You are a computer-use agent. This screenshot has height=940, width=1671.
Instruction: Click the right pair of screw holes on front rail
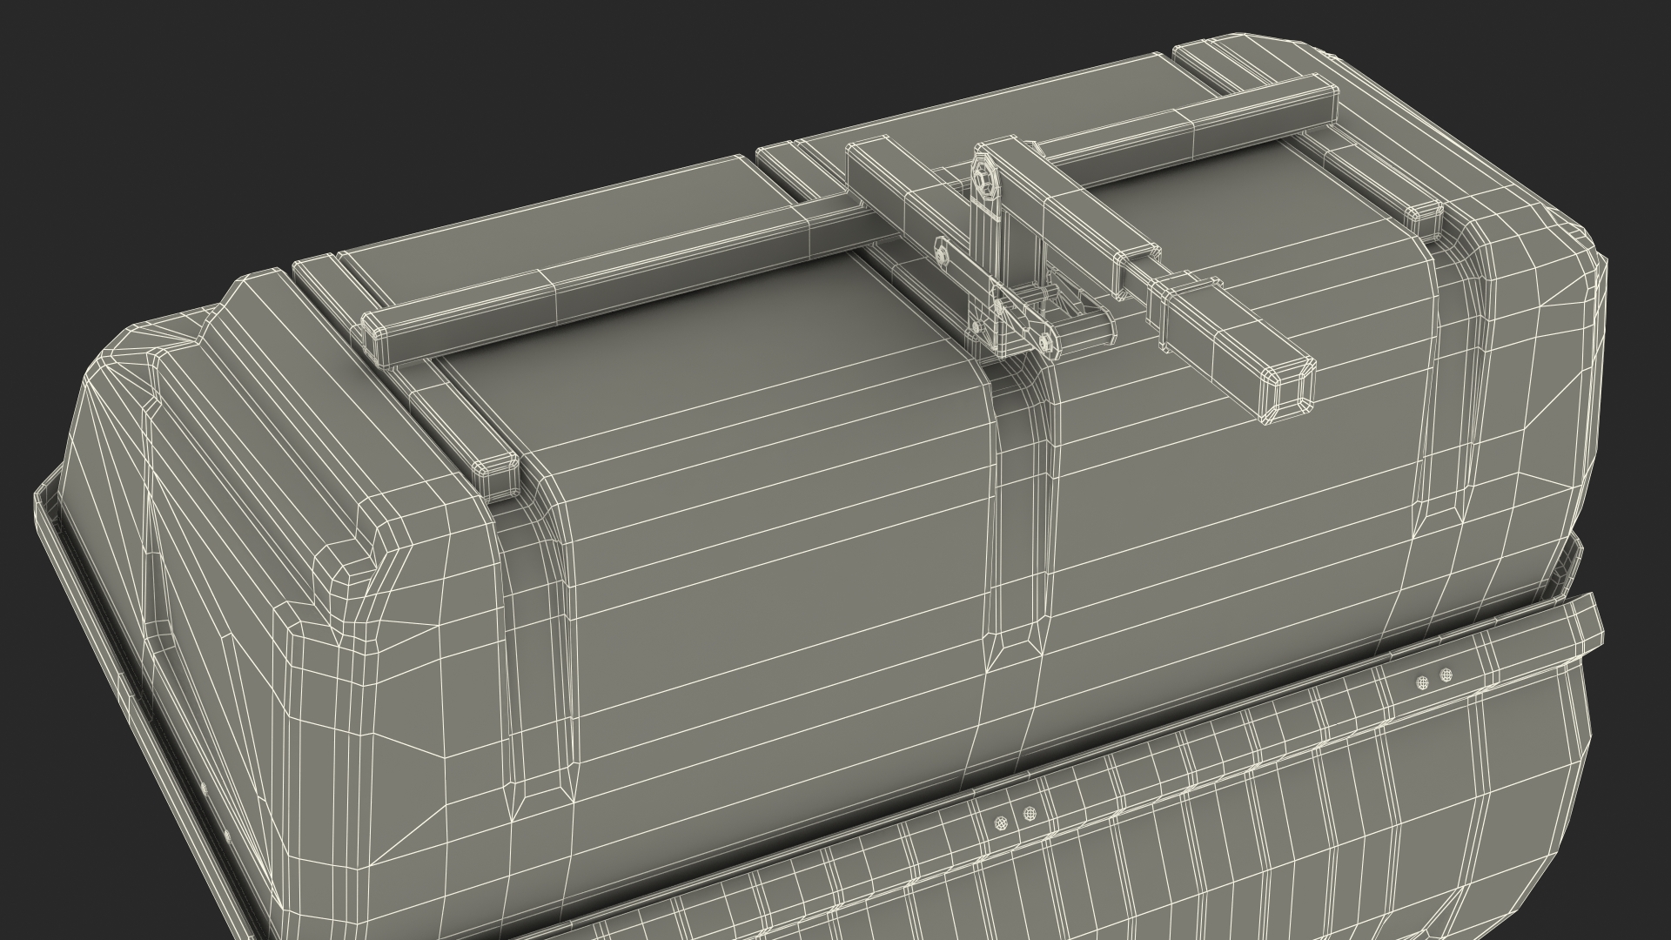(x=1433, y=681)
